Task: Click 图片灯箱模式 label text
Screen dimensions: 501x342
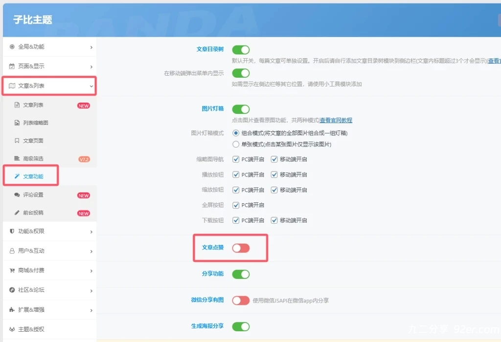Action: tap(207, 133)
